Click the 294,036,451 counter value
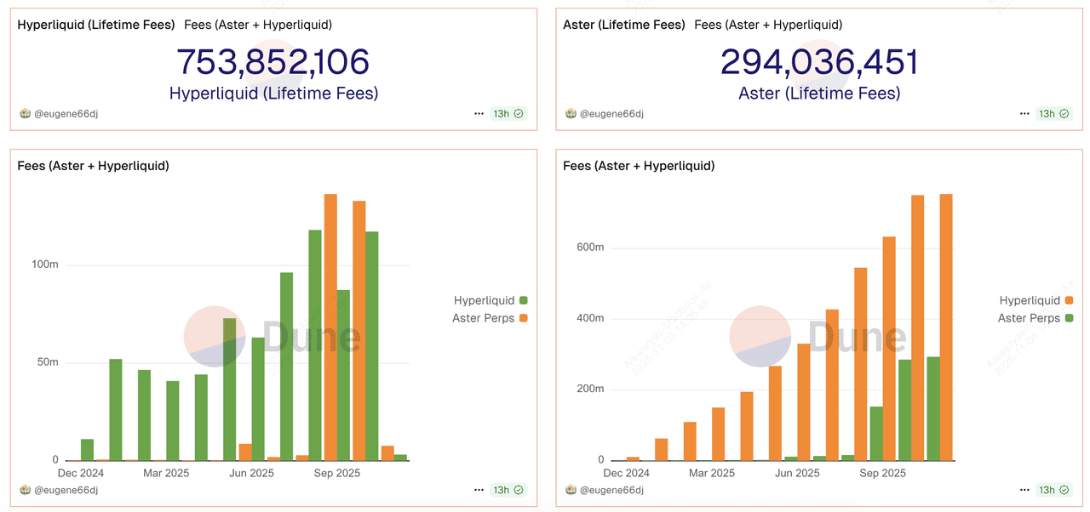 point(819,63)
